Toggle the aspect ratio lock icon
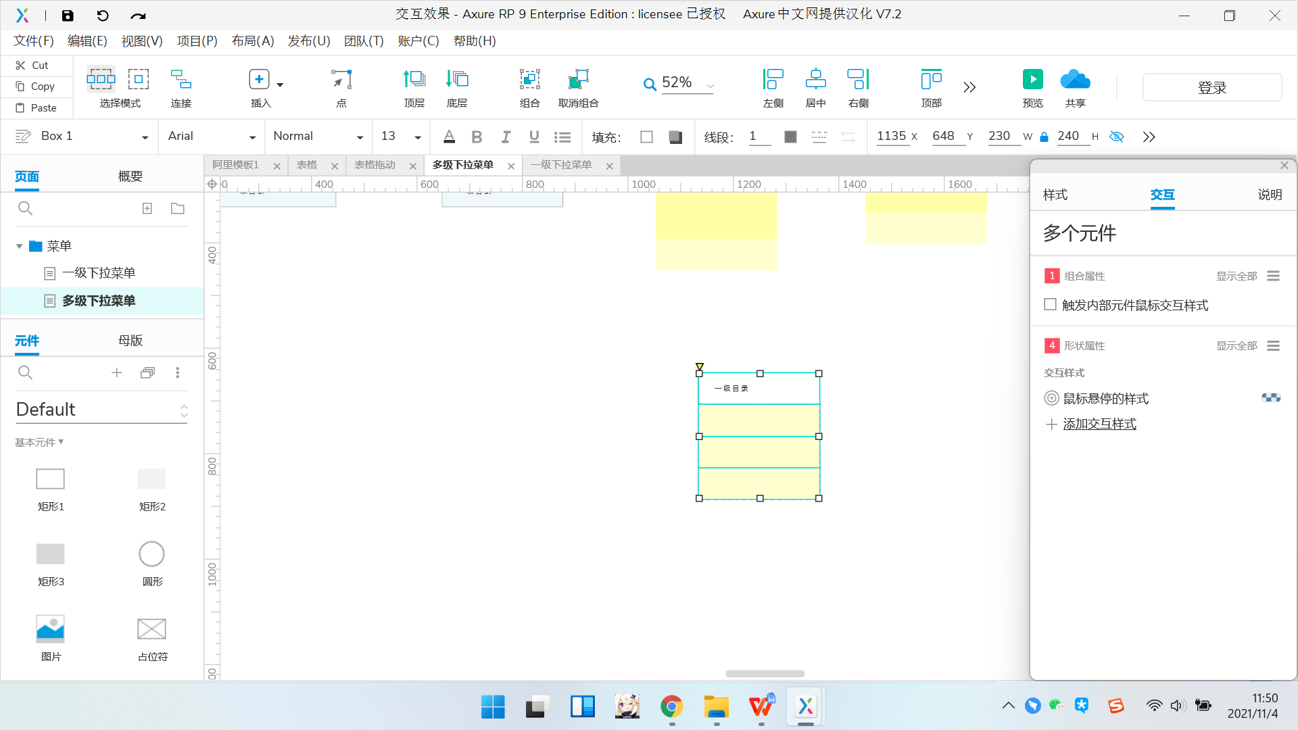Image resolution: width=1298 pixels, height=730 pixels. (x=1044, y=137)
